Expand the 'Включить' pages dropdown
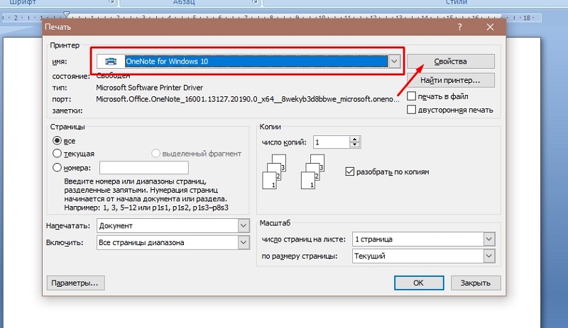This screenshot has height=328, width=568. tap(243, 242)
